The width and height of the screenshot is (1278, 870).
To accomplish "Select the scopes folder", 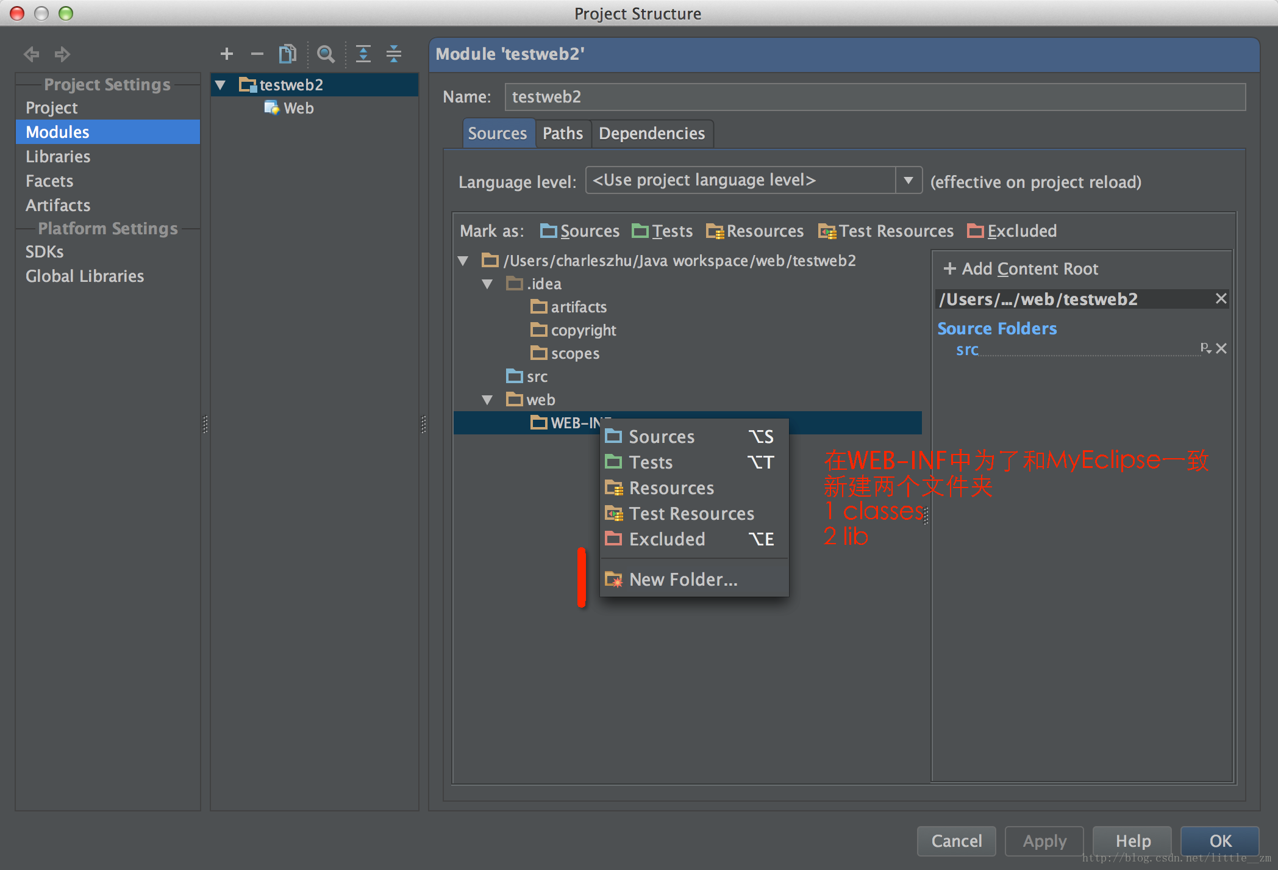I will tap(565, 354).
